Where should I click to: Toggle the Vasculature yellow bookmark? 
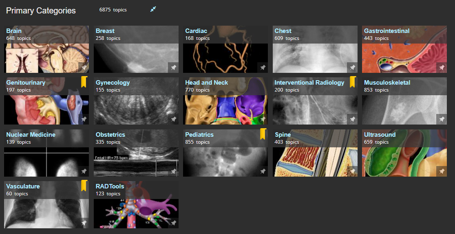84,186
